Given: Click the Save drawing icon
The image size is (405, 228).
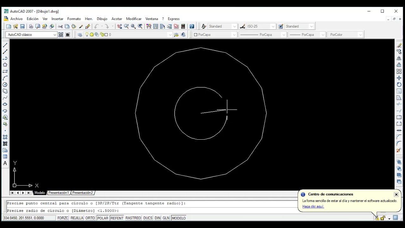Looking at the screenshot, I should tap(22, 26).
